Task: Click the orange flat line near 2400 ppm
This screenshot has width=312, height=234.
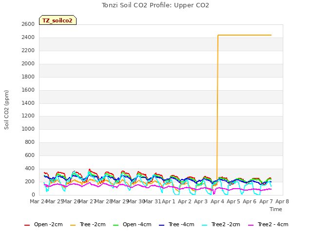Action: pyautogui.click(x=245, y=35)
